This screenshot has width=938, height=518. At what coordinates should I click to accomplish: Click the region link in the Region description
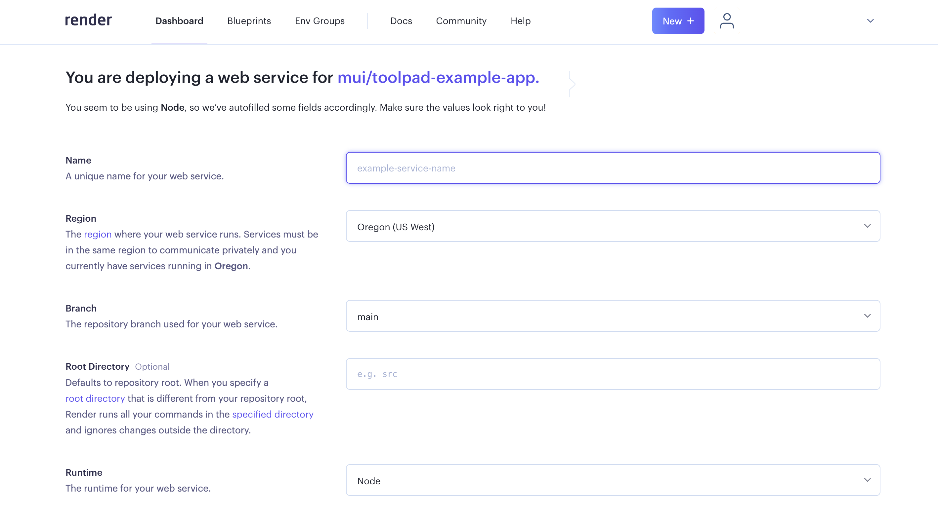point(98,234)
